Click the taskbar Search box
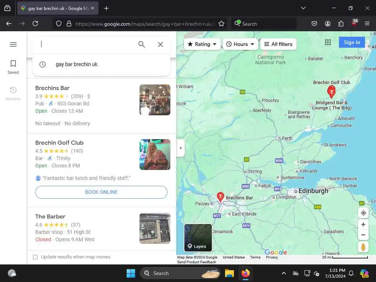The image size is (376, 282). point(180,273)
